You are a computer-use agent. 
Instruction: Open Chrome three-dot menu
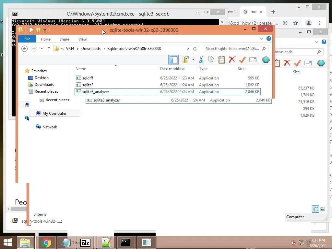tap(319, 23)
